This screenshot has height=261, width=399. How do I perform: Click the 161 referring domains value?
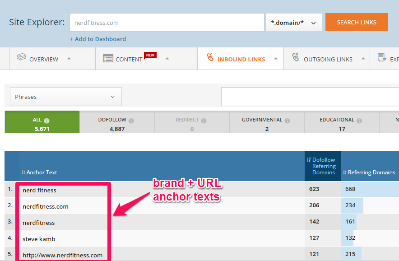point(350,222)
